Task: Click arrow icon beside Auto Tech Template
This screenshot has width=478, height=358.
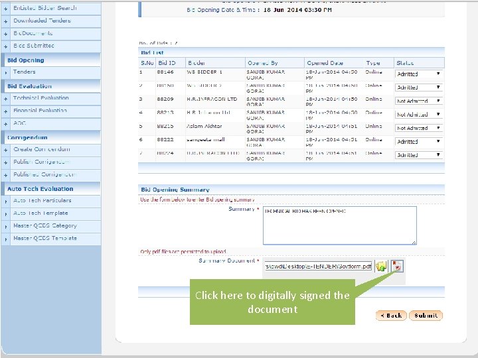Action: click(x=5, y=214)
